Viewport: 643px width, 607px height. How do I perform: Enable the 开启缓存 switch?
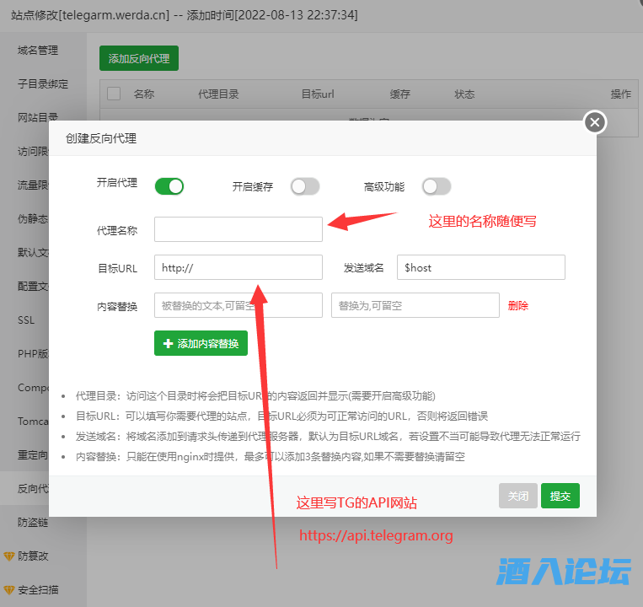coord(305,186)
